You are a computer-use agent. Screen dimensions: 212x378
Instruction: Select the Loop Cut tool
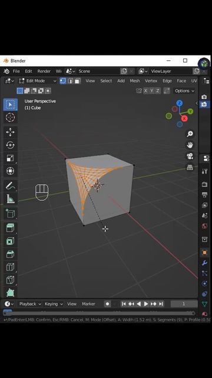(x=10, y=267)
